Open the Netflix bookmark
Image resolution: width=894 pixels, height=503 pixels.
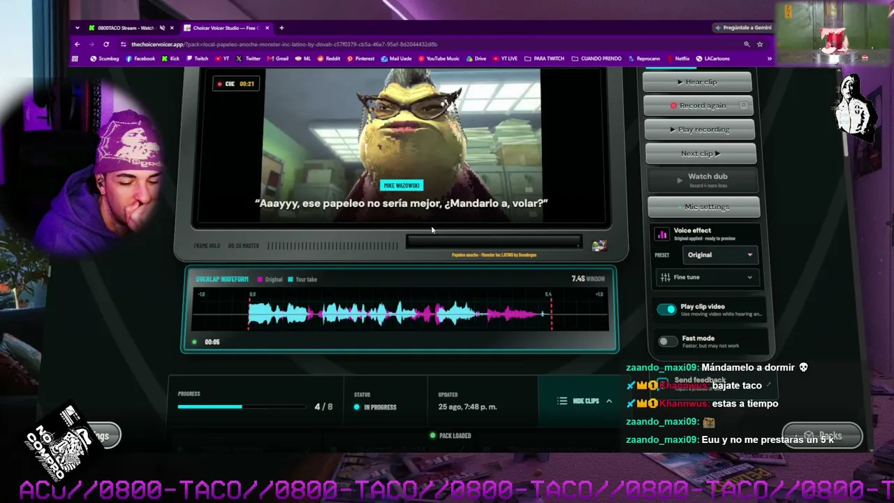[x=678, y=59]
